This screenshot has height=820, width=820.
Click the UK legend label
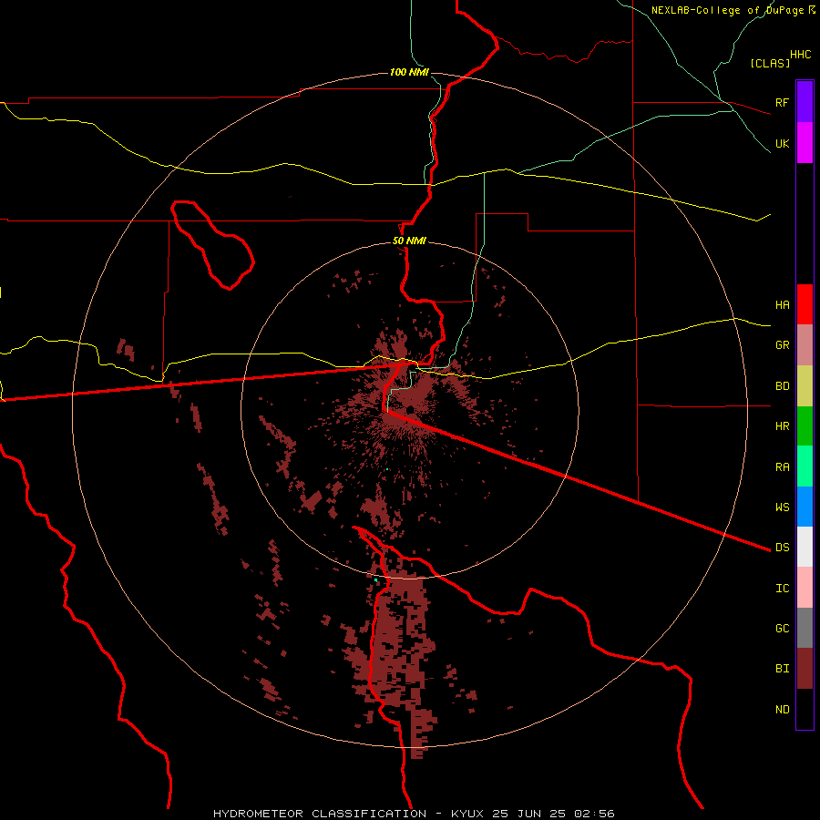coord(783,144)
